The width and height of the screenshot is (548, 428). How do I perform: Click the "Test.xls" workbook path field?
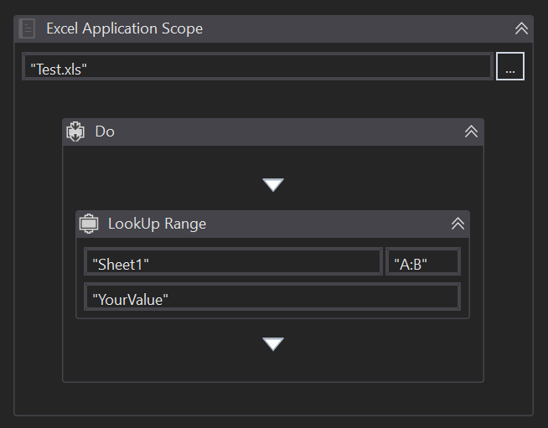pyautogui.click(x=256, y=68)
